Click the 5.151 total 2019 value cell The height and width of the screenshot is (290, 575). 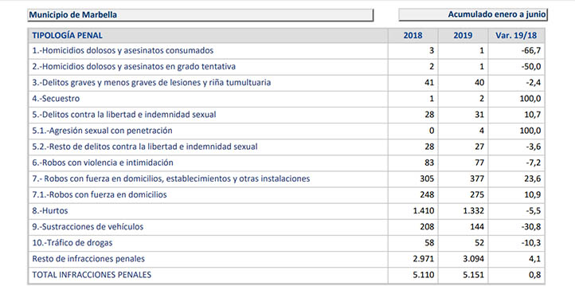(463, 275)
